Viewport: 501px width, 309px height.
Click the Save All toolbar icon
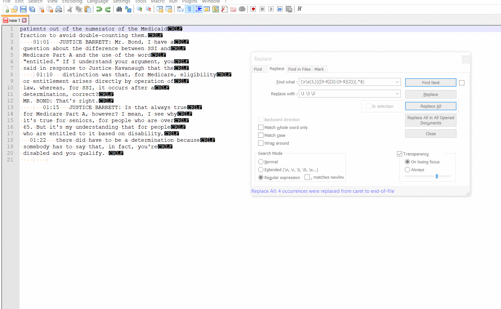point(32,9)
